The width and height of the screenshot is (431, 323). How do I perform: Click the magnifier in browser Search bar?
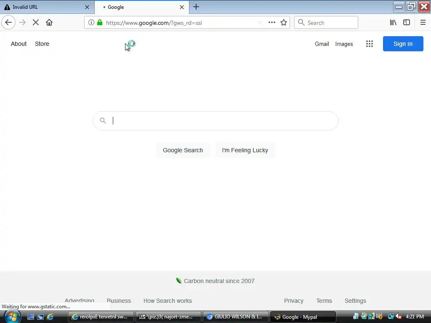(x=301, y=23)
